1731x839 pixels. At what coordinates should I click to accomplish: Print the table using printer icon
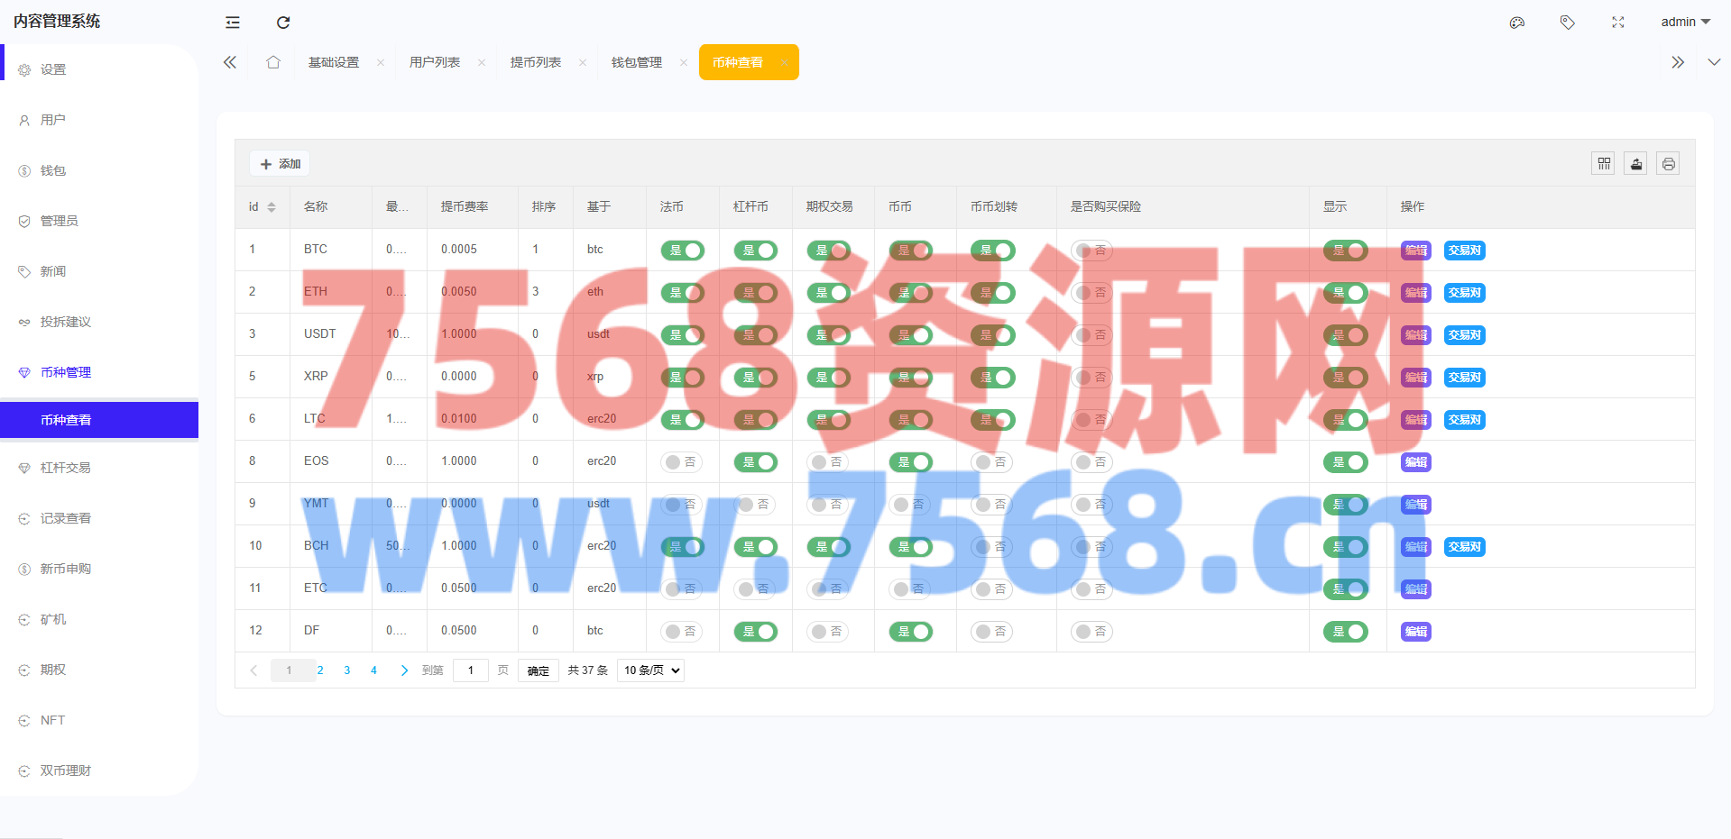(1669, 164)
